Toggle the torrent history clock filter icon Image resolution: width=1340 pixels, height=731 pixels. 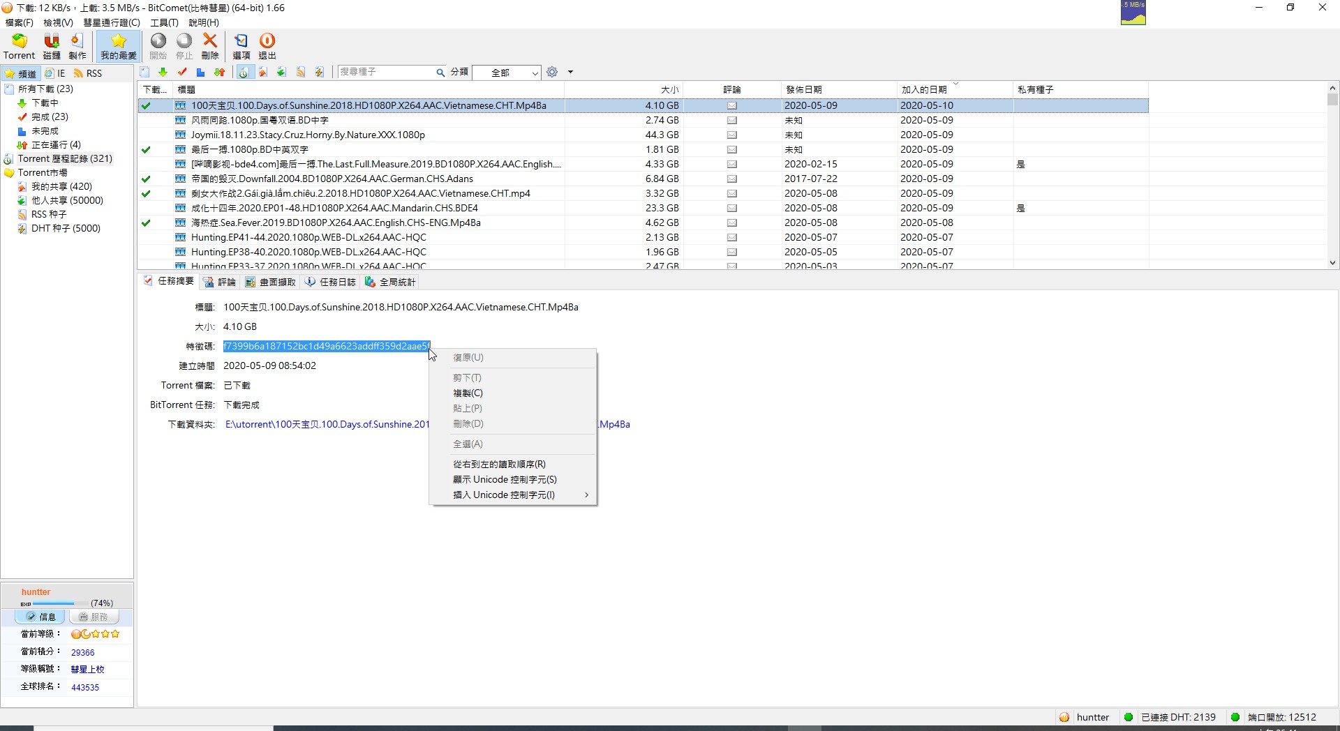[244, 72]
